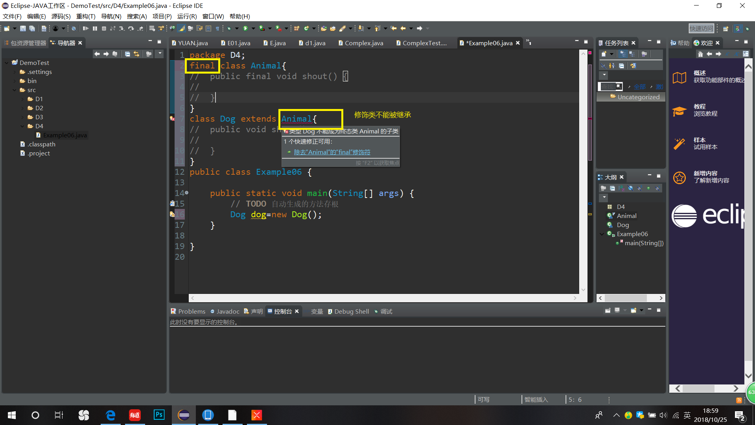
Task: Open New Task dropdown arrow
Action: pyautogui.click(x=611, y=54)
